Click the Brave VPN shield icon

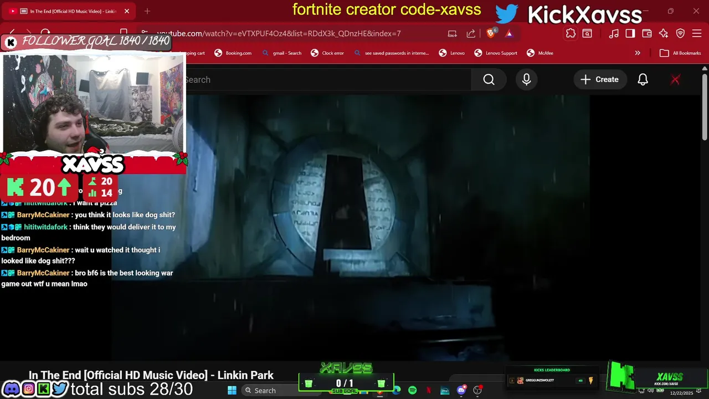point(680,33)
